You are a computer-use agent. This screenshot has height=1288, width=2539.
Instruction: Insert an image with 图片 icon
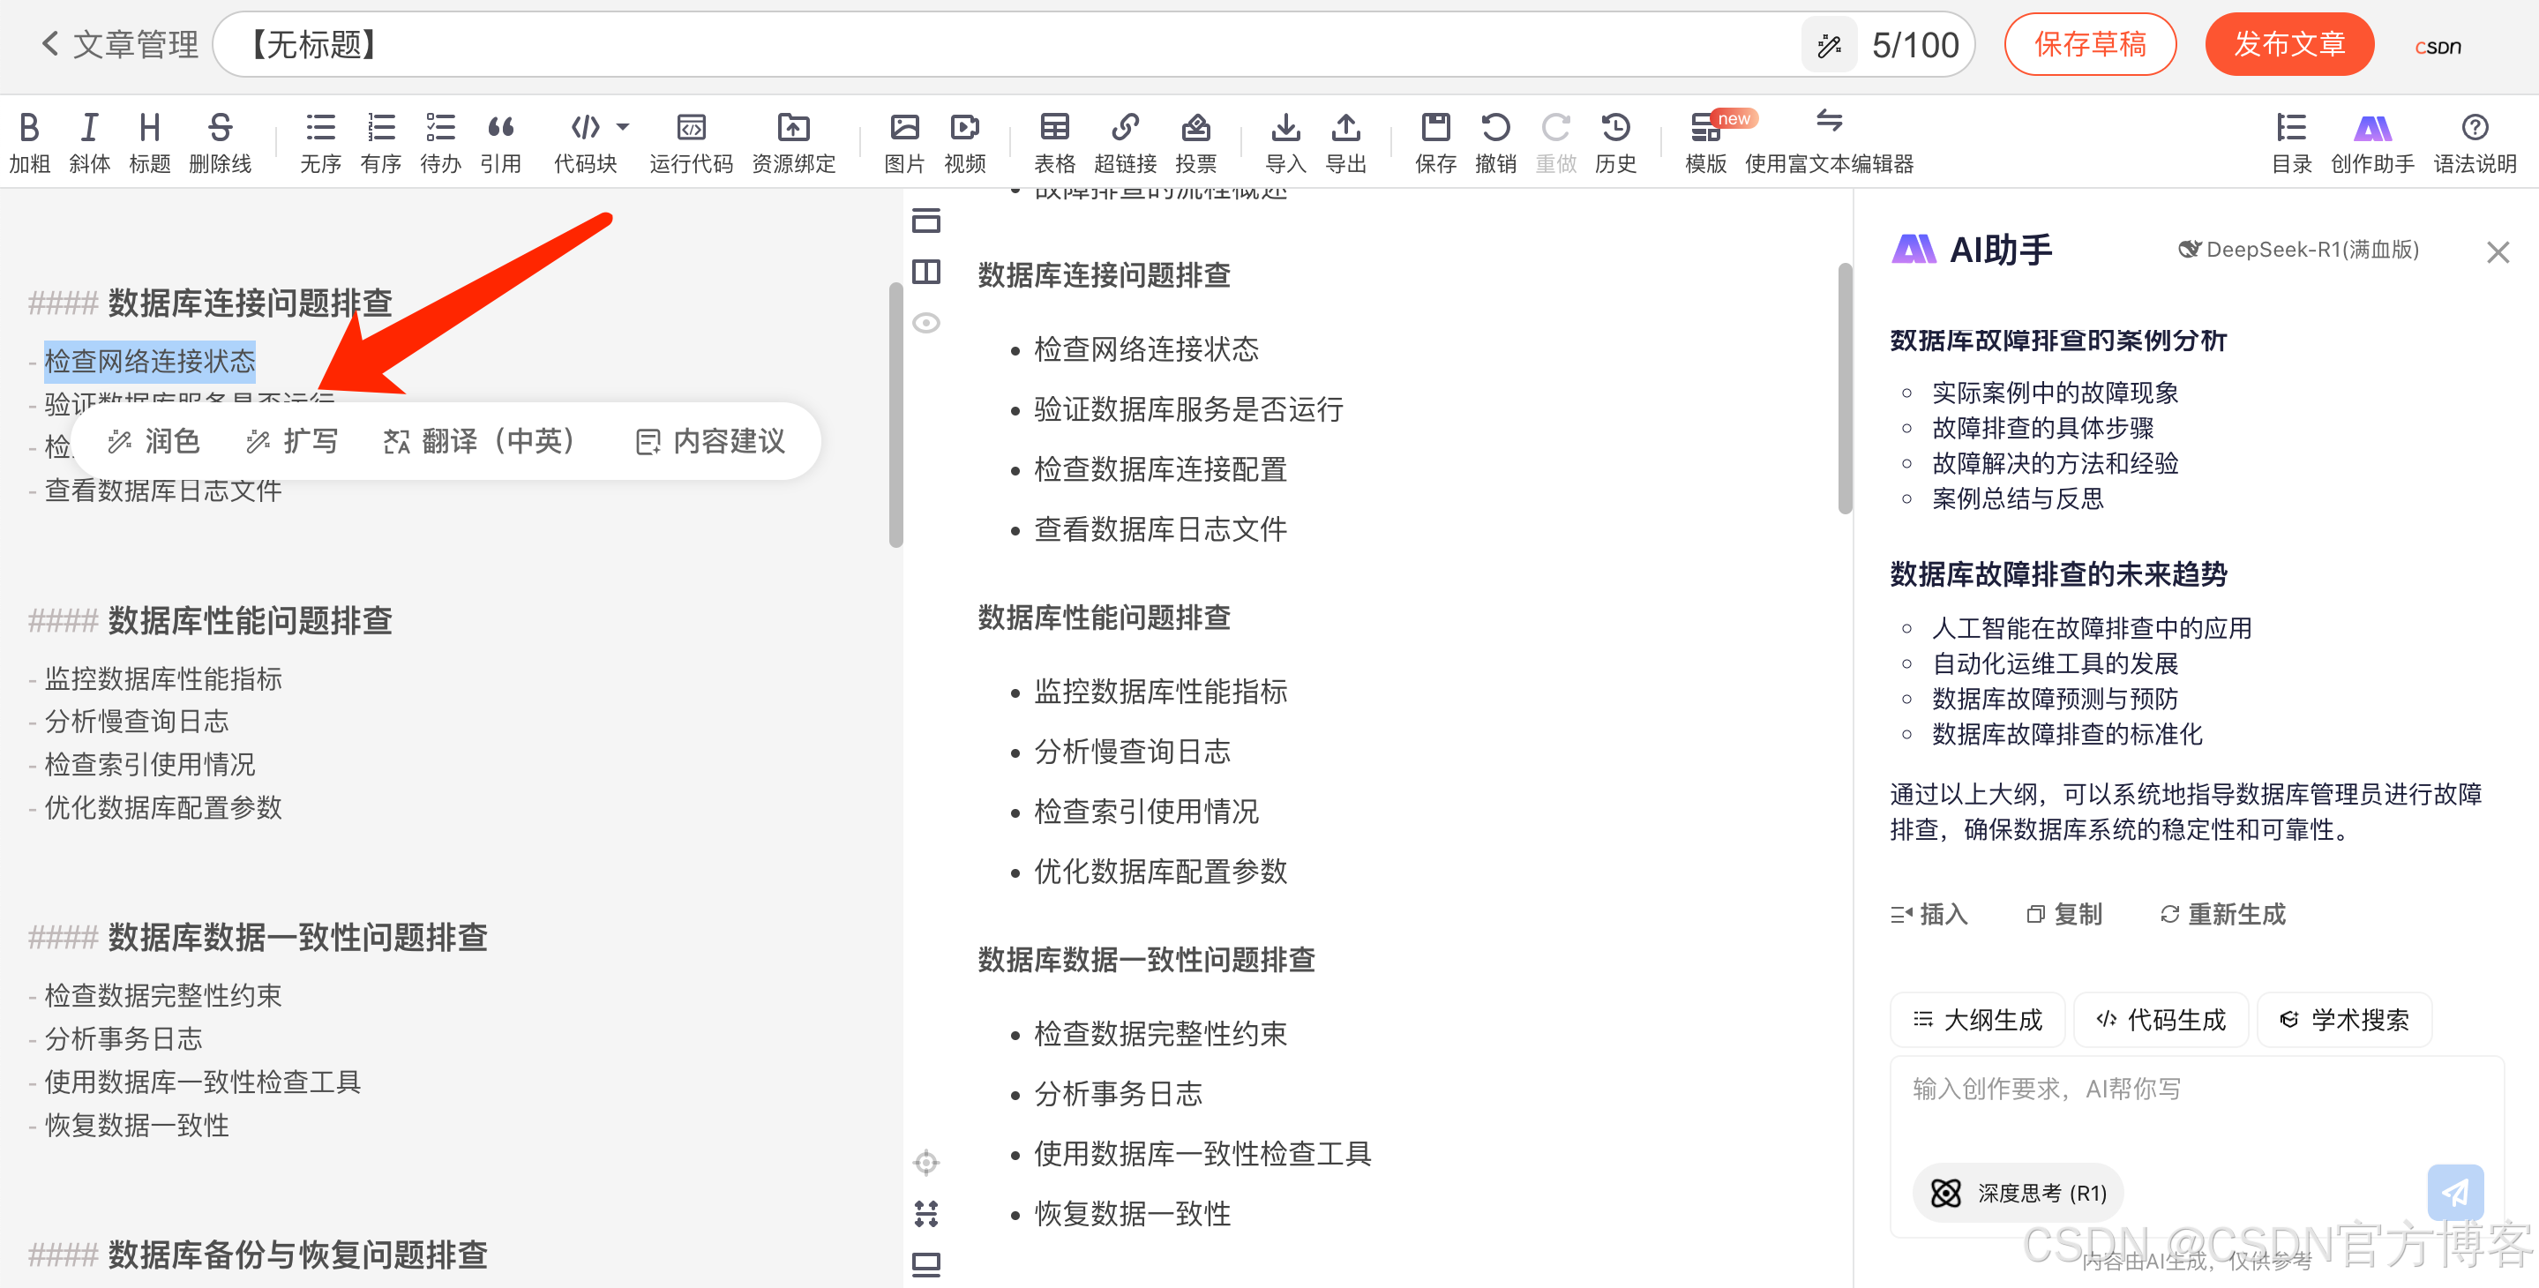click(904, 129)
